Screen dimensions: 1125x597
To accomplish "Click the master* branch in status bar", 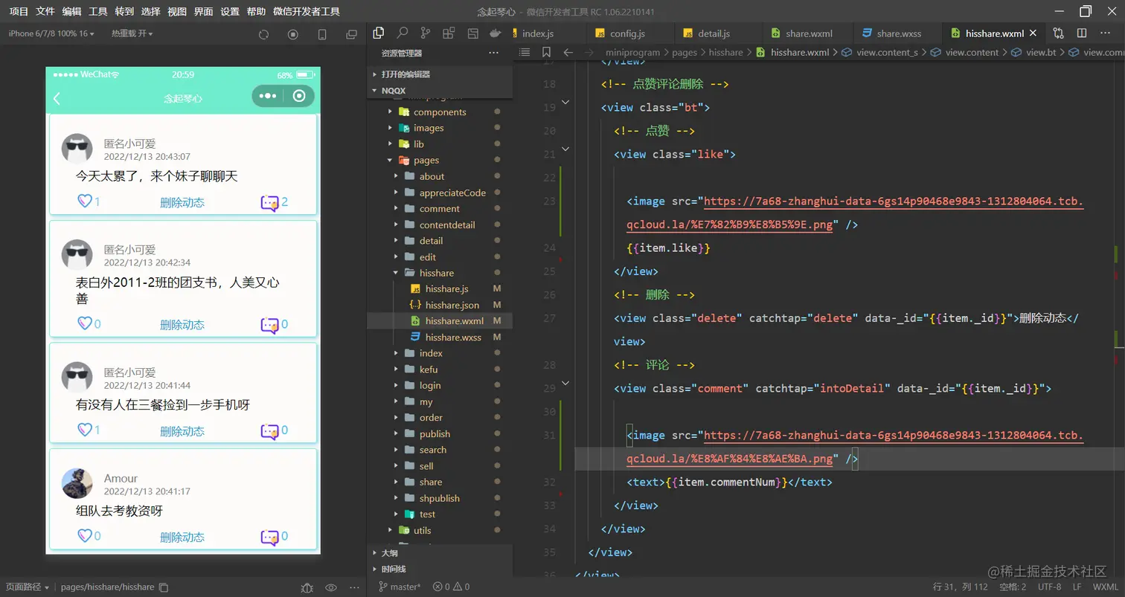I will click(400, 587).
